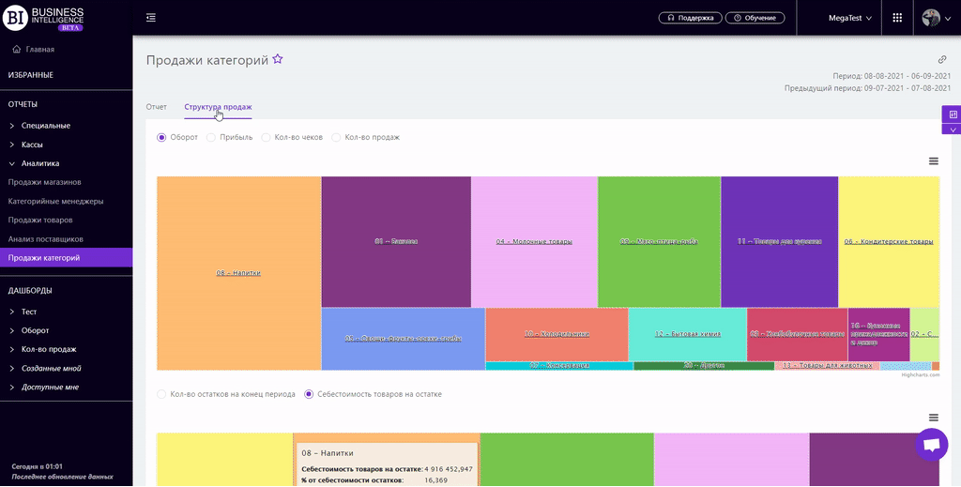
Task: Switch to the Отчет tab
Action: click(156, 107)
